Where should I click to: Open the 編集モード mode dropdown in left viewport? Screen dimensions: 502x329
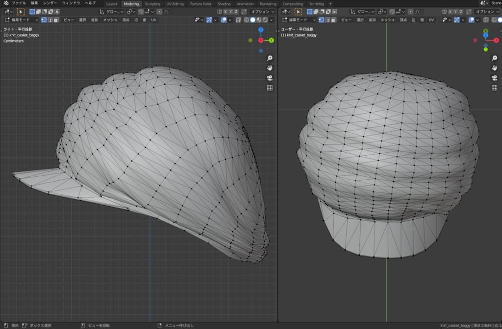click(x=22, y=20)
